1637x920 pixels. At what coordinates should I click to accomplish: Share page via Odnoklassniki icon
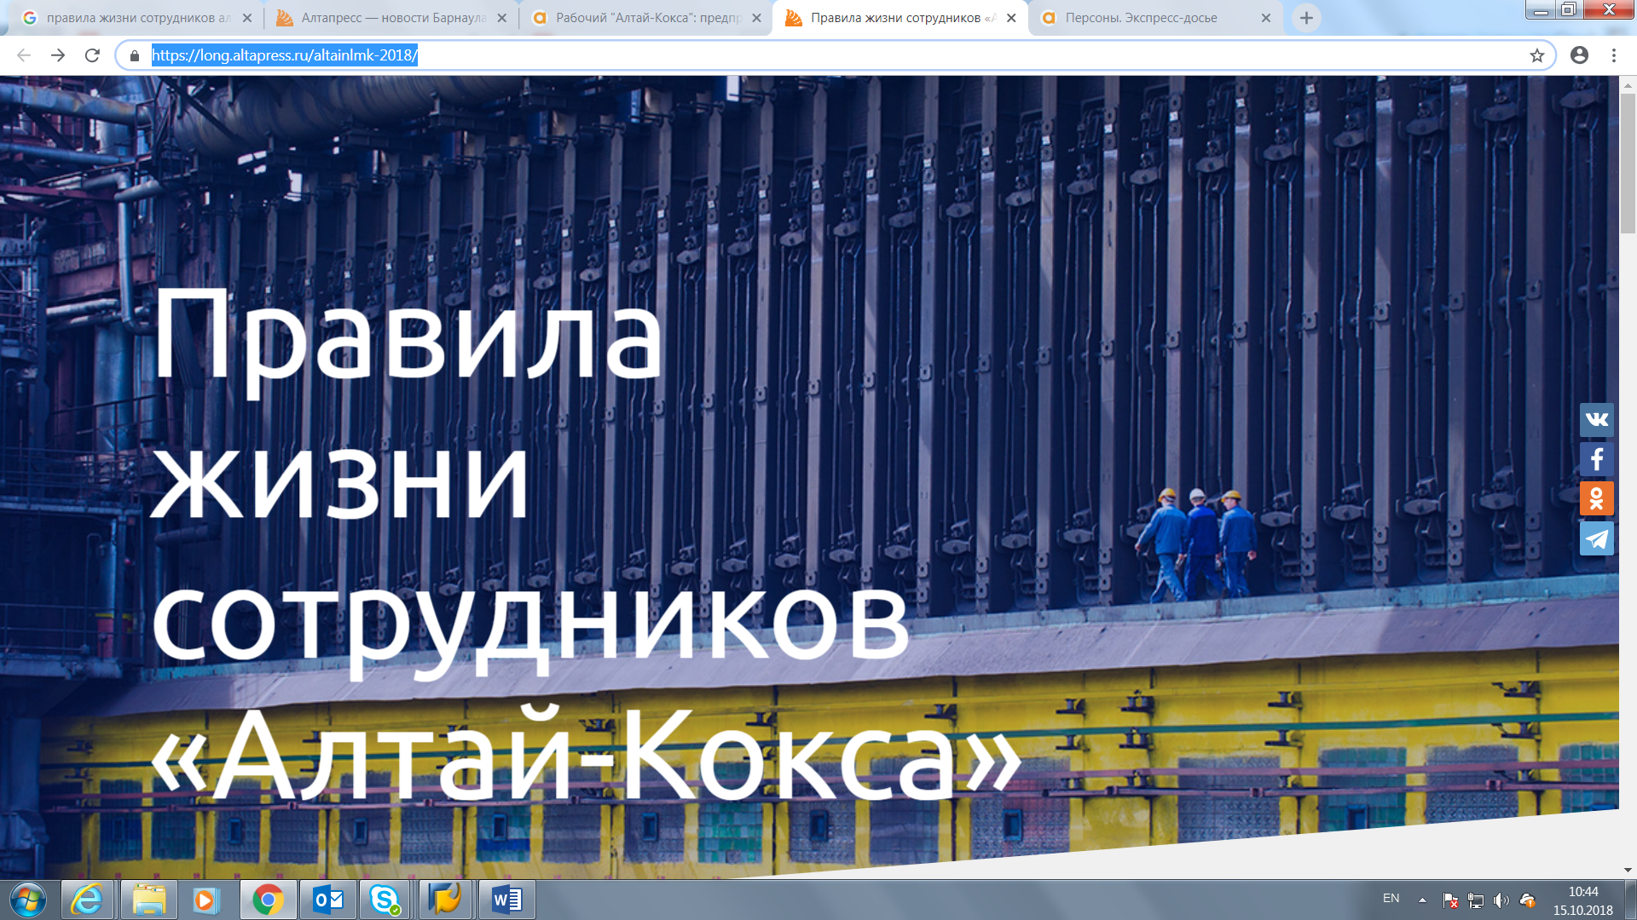click(x=1596, y=498)
